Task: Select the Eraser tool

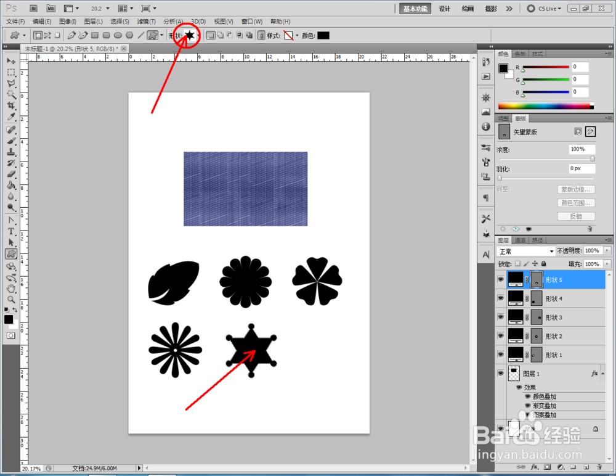Action: pos(11,174)
